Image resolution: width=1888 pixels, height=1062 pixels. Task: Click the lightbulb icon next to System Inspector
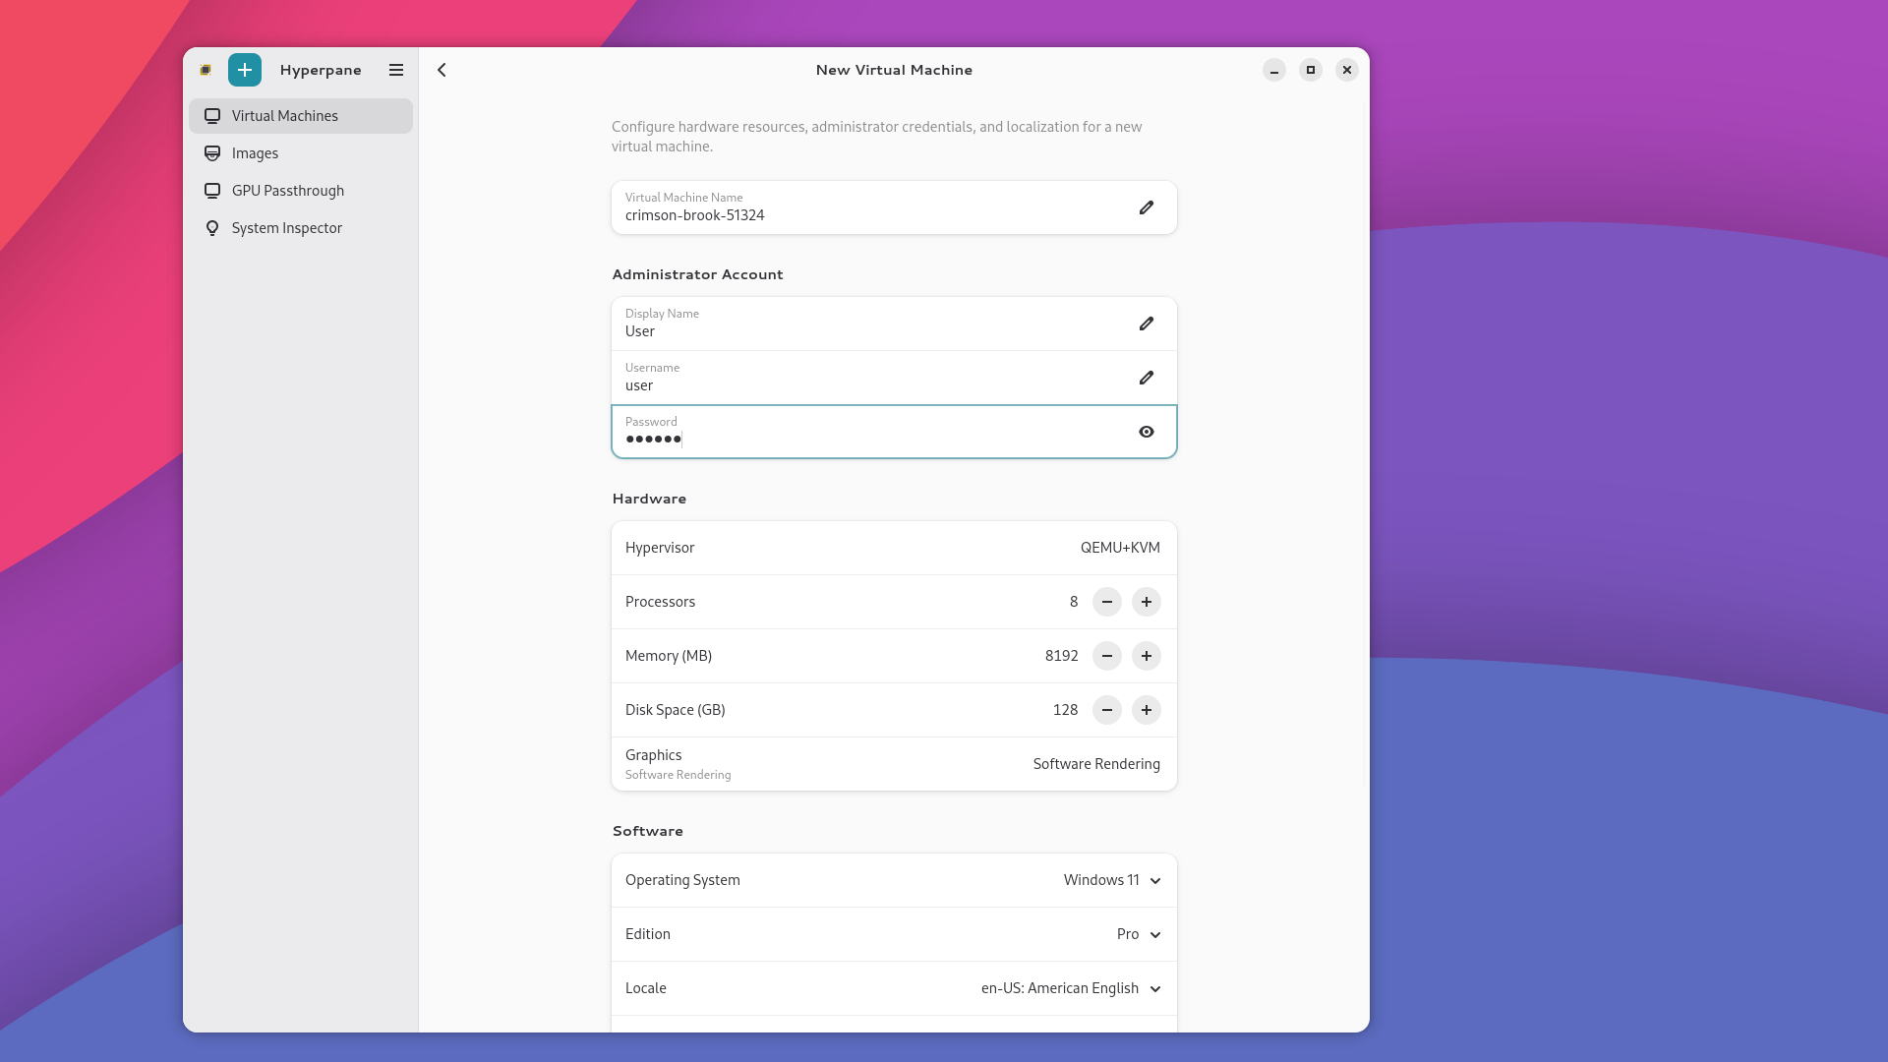point(212,228)
